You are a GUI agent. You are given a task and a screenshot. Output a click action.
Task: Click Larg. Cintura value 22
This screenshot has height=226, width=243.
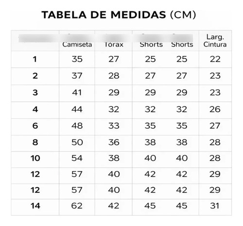(215, 59)
